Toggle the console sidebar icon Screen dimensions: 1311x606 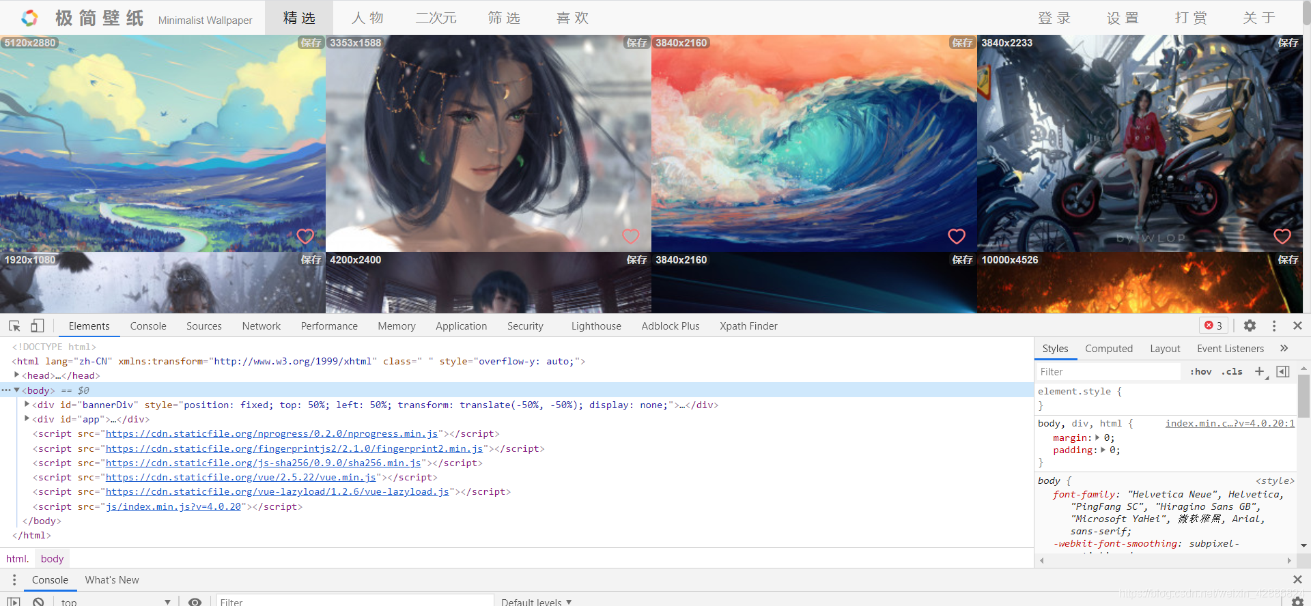(x=14, y=601)
